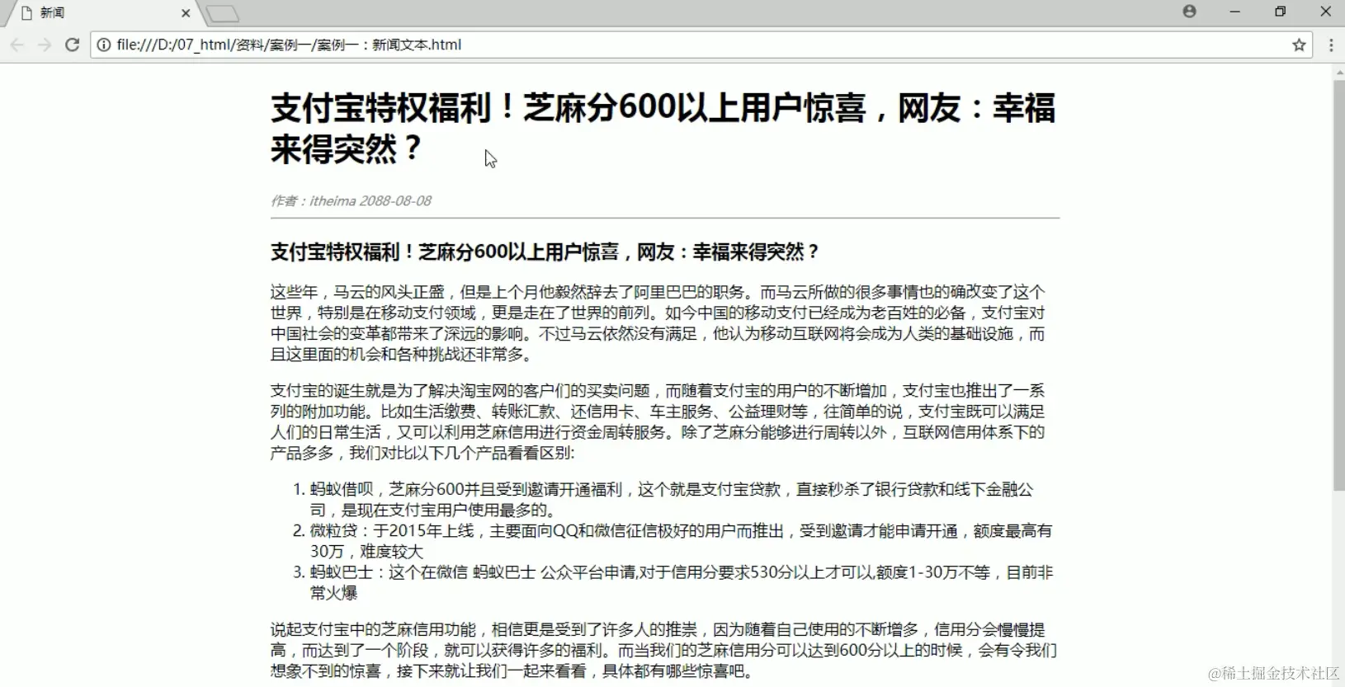The image size is (1345, 687).
Task: Click the page vertical scrollbar thumb
Action: [1338, 285]
